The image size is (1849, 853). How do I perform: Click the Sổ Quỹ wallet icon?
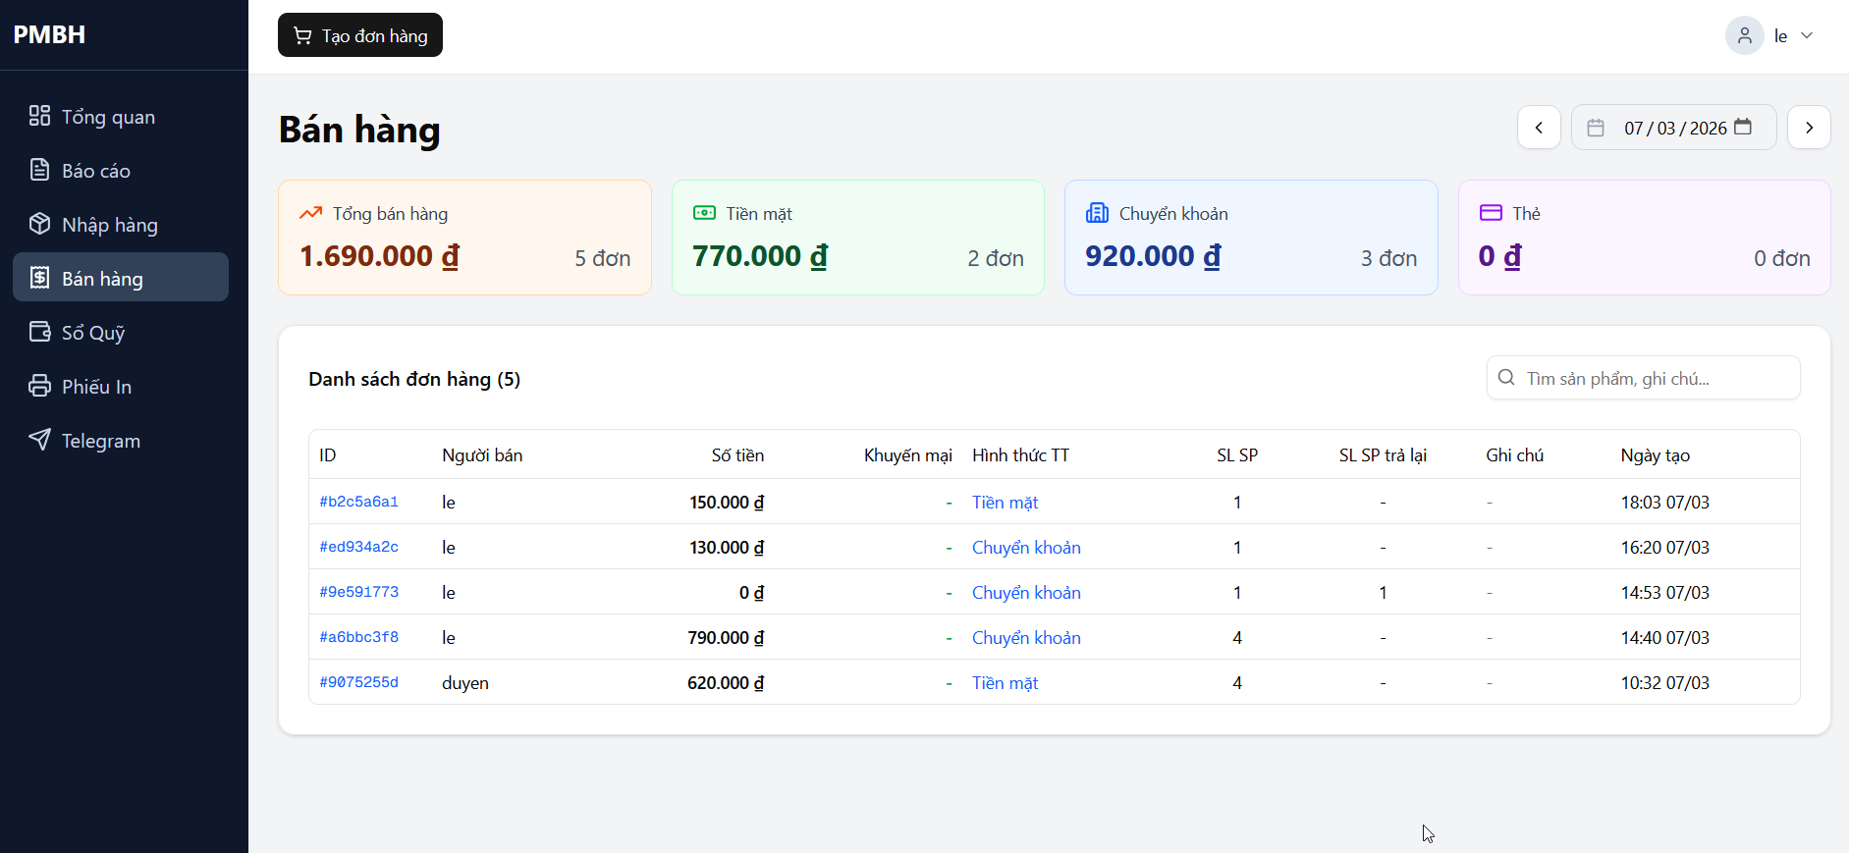tap(39, 332)
